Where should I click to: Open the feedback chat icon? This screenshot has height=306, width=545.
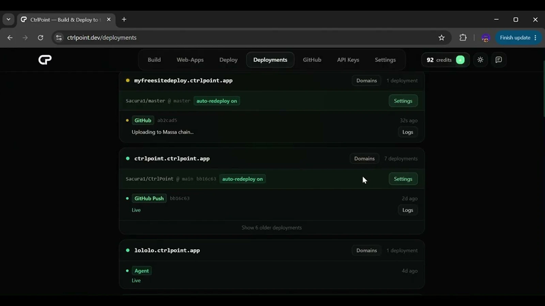(499, 60)
